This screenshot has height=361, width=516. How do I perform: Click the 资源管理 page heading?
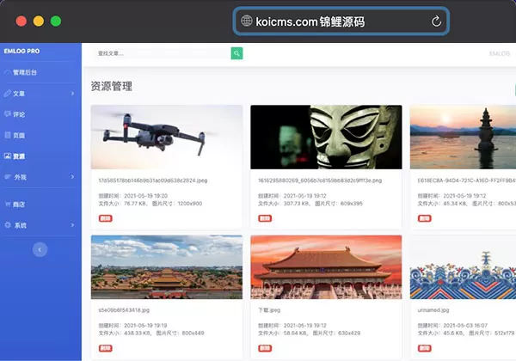(x=112, y=87)
